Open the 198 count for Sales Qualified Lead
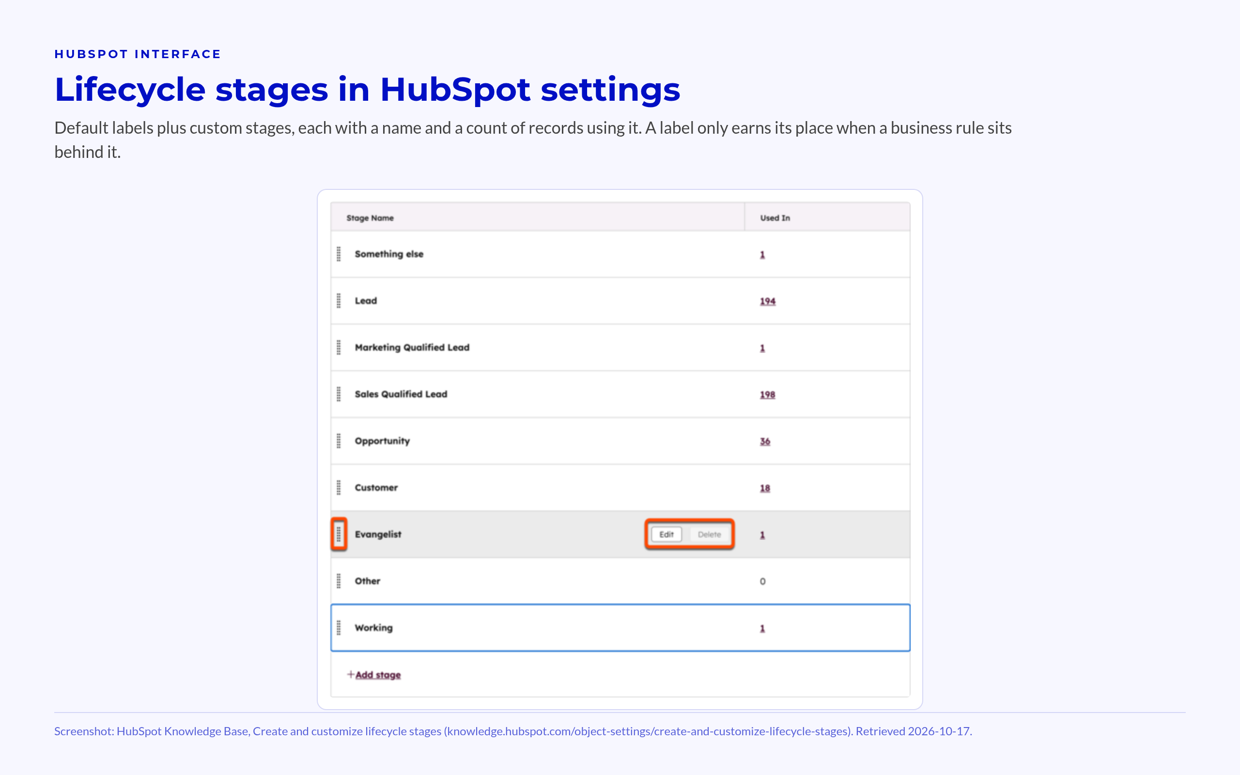 point(768,395)
